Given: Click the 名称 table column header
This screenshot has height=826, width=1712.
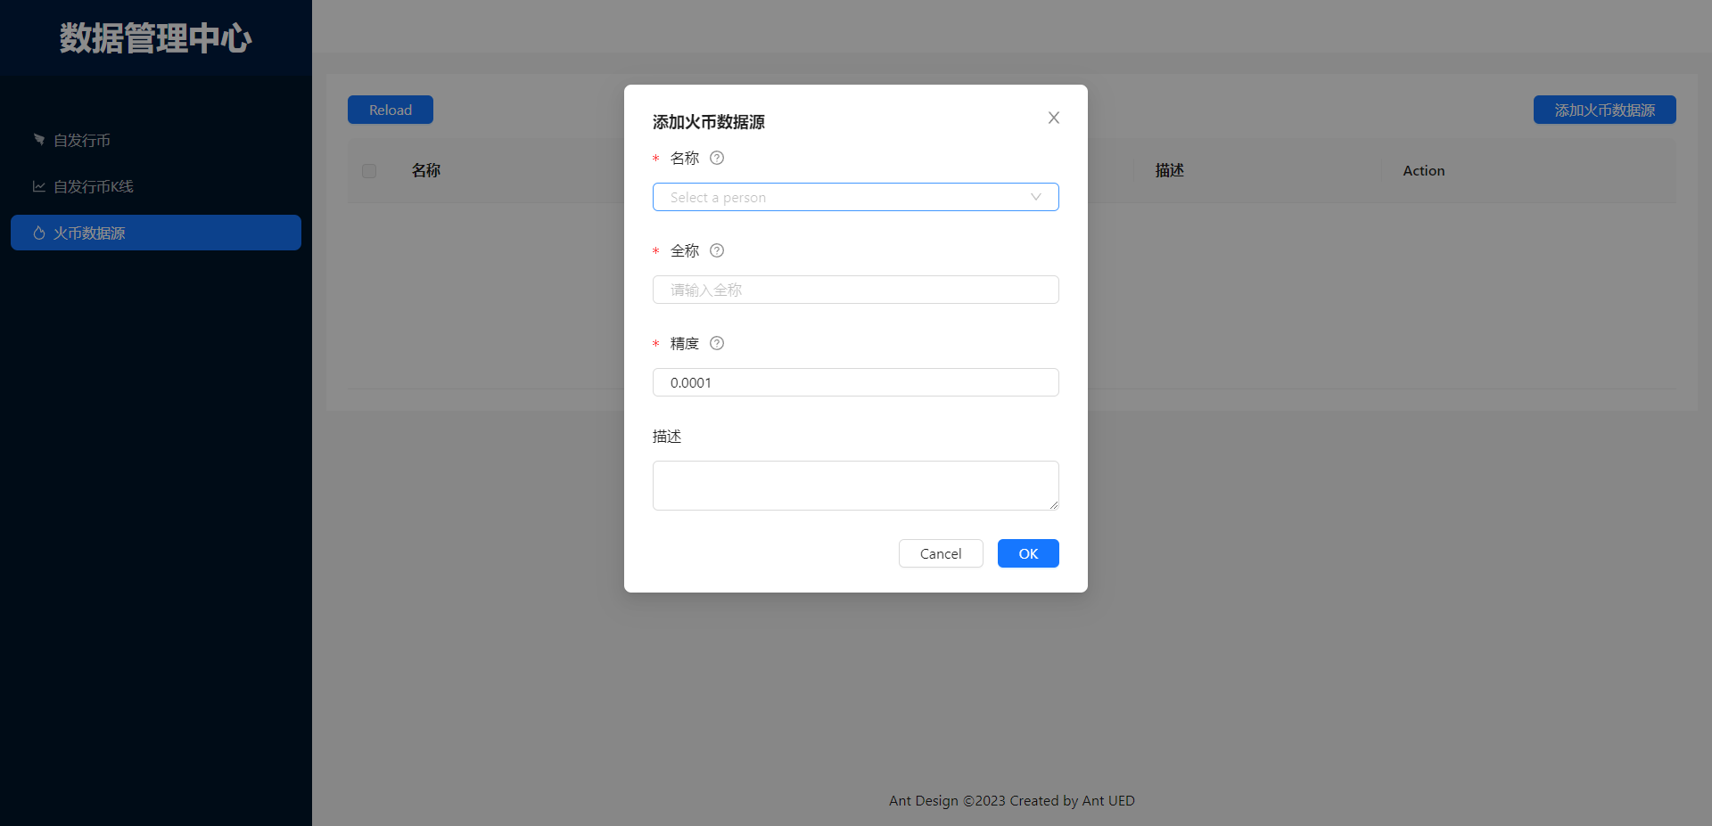Looking at the screenshot, I should coord(426,170).
